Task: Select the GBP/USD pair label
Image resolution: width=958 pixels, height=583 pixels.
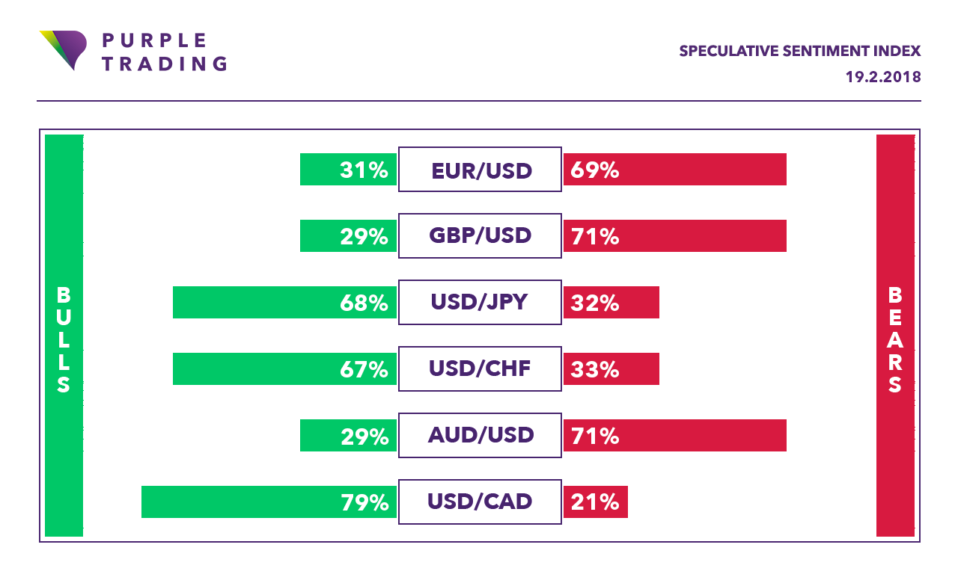Action: click(x=480, y=236)
